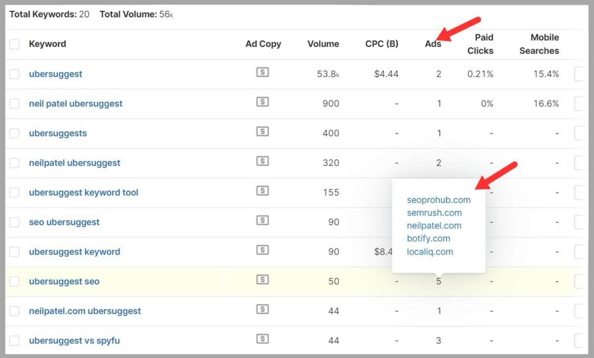Select the Mobile Searches column header
The width and height of the screenshot is (594, 358).
[539, 44]
